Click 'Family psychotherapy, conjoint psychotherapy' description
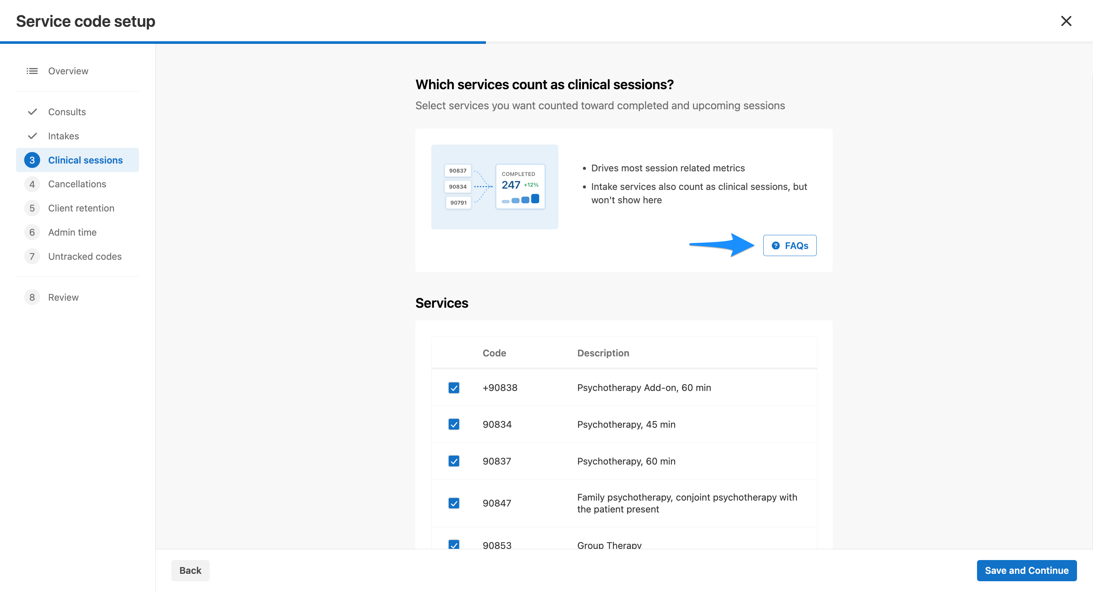Screen dimensions: 1093x592 coord(687,504)
